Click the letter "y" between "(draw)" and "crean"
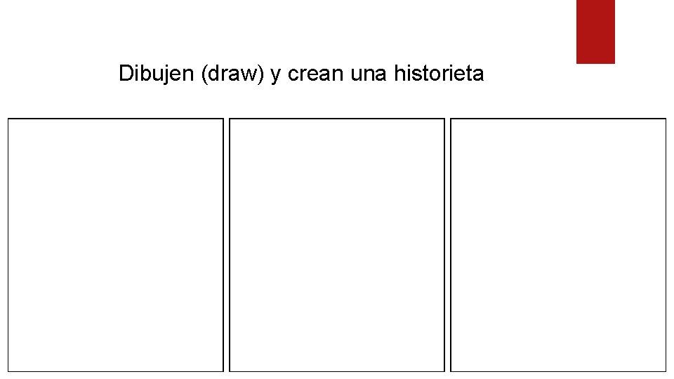Screen dimensions: 674x379 275,75
